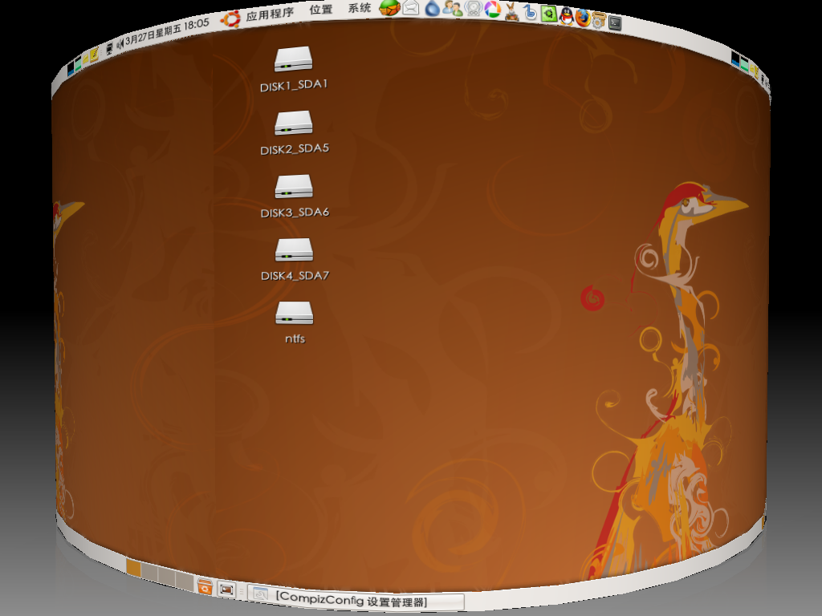Open the 应用程序 (Applications) menu
The height and width of the screenshot is (616, 822).
[x=270, y=14]
